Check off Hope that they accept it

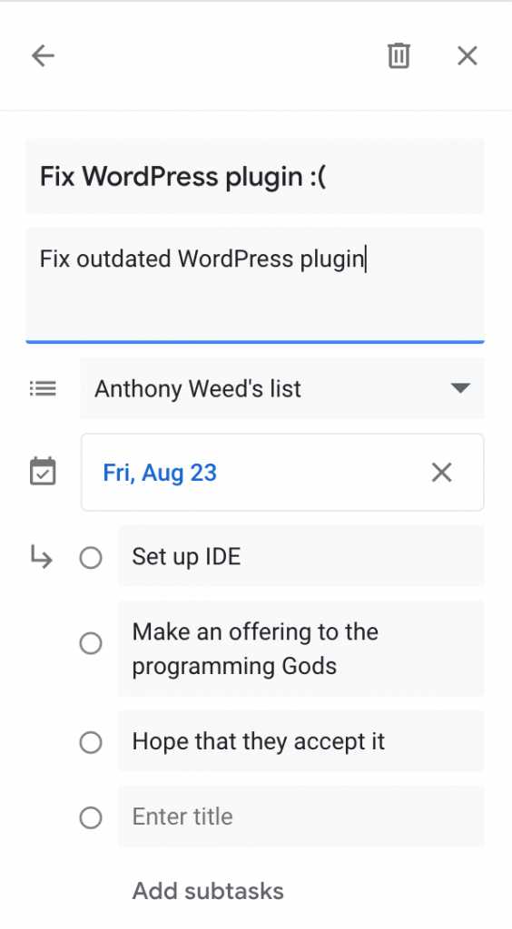[91, 742]
